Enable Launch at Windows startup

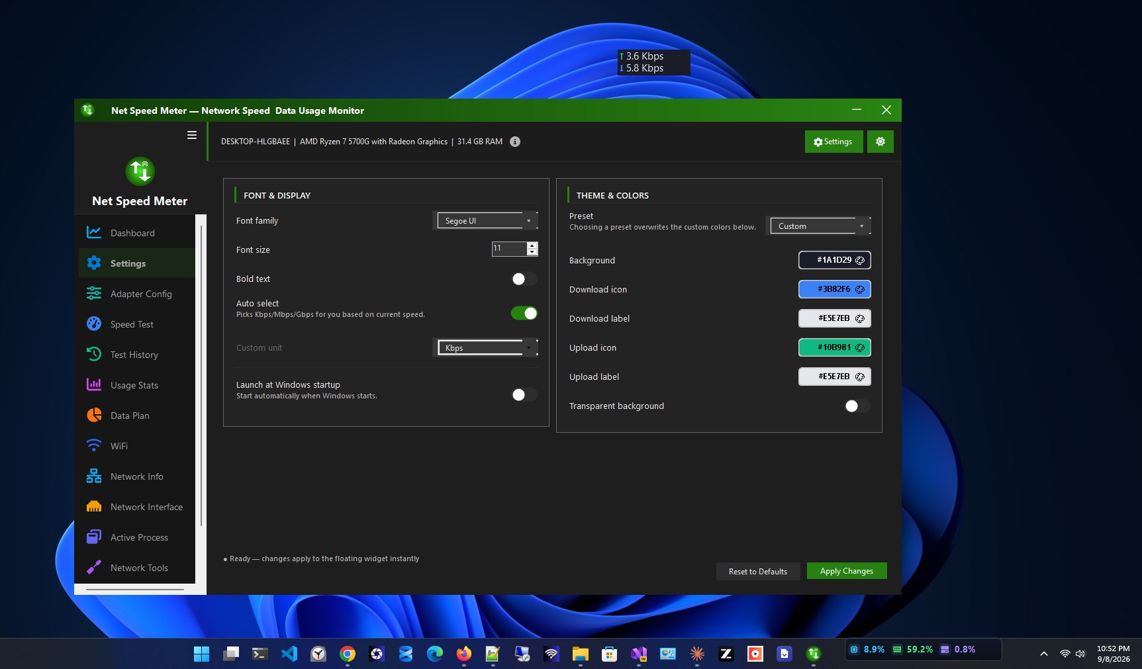[x=524, y=394]
